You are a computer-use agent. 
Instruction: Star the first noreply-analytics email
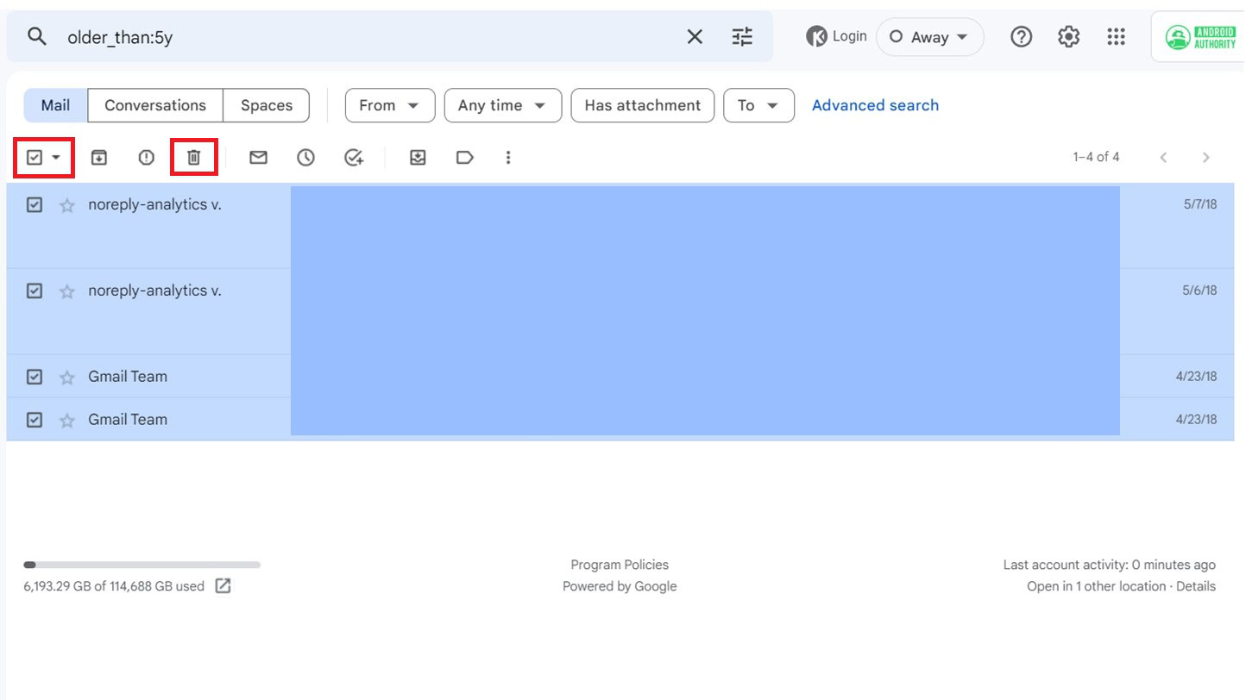pos(66,204)
